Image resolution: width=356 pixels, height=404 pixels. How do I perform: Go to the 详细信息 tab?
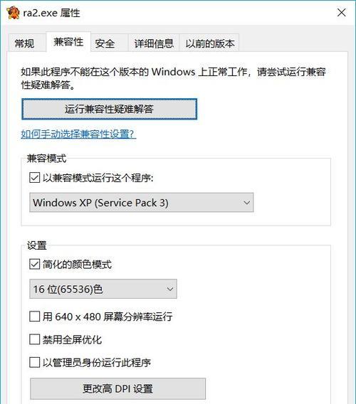coord(154,43)
